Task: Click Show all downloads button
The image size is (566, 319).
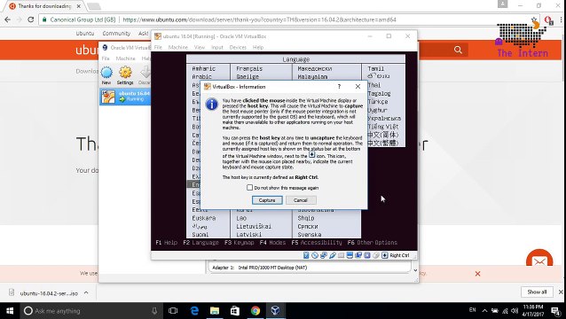Action: tap(537, 292)
